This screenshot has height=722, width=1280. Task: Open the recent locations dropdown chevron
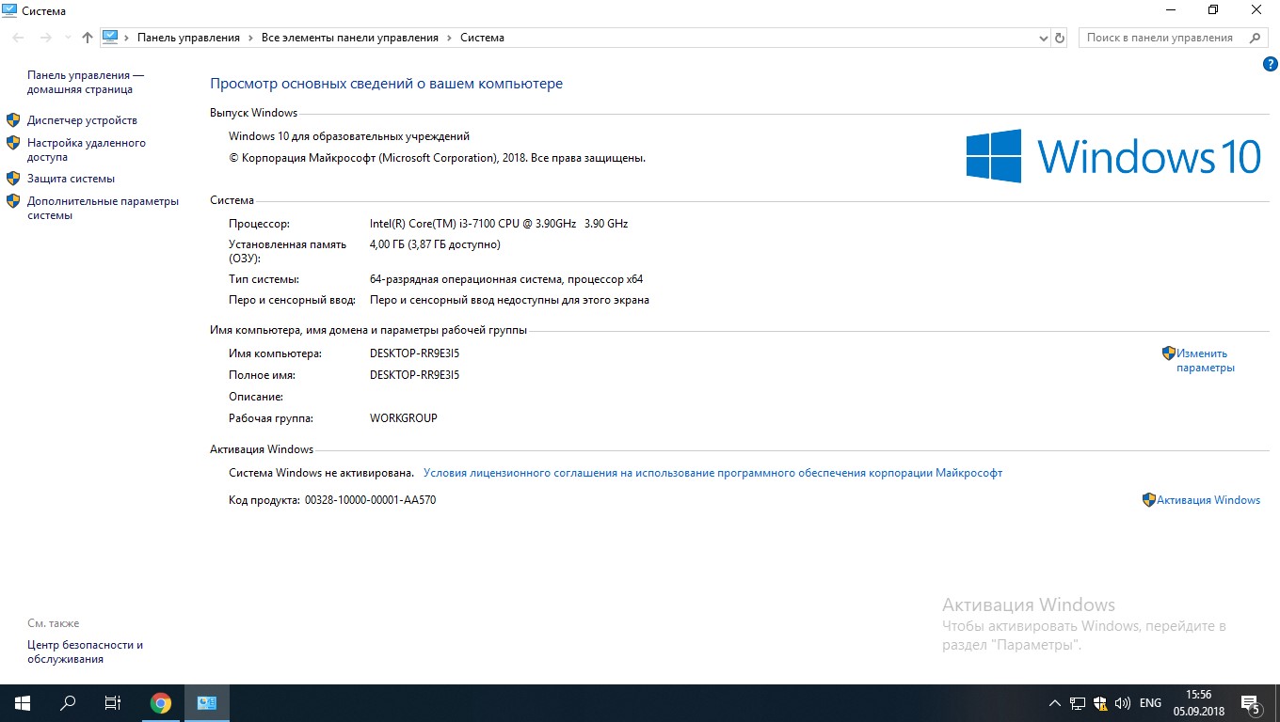pos(68,39)
